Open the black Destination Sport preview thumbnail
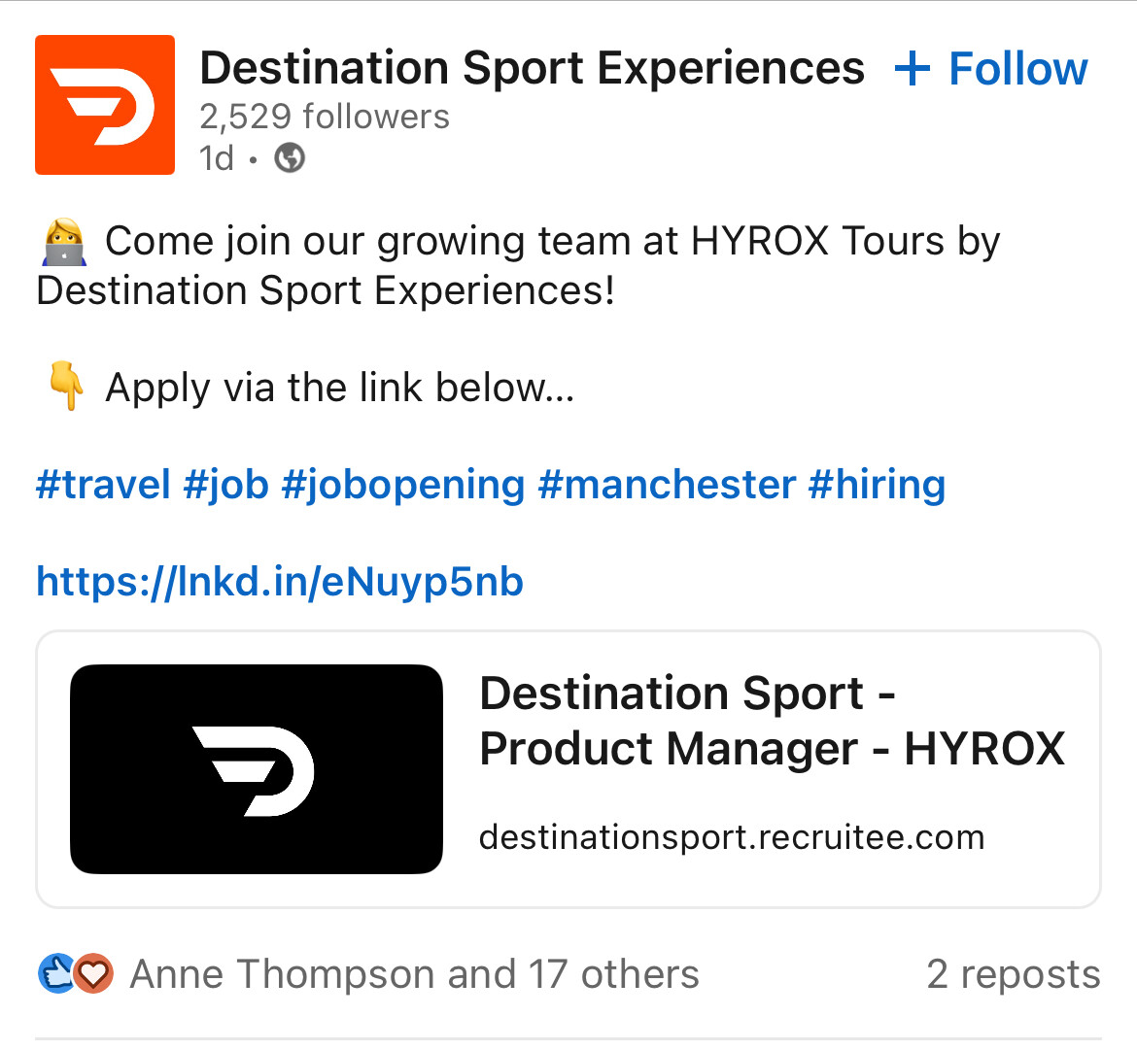This screenshot has width=1137, height=1050. pyautogui.click(x=257, y=769)
